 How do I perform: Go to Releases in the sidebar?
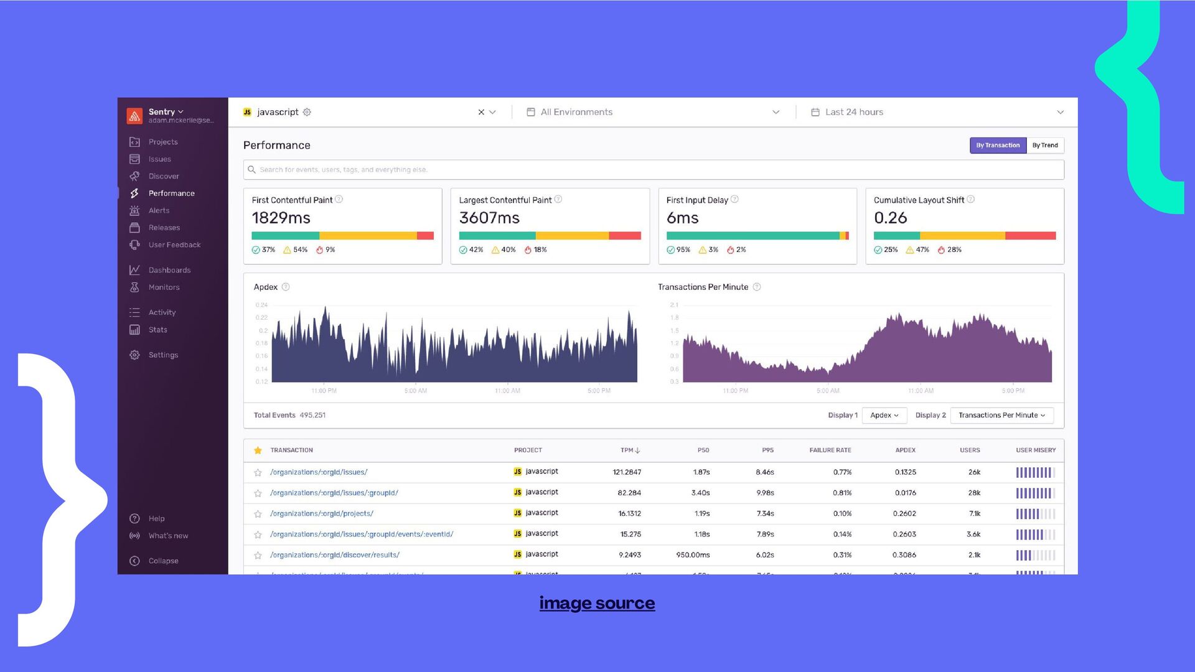[164, 228]
